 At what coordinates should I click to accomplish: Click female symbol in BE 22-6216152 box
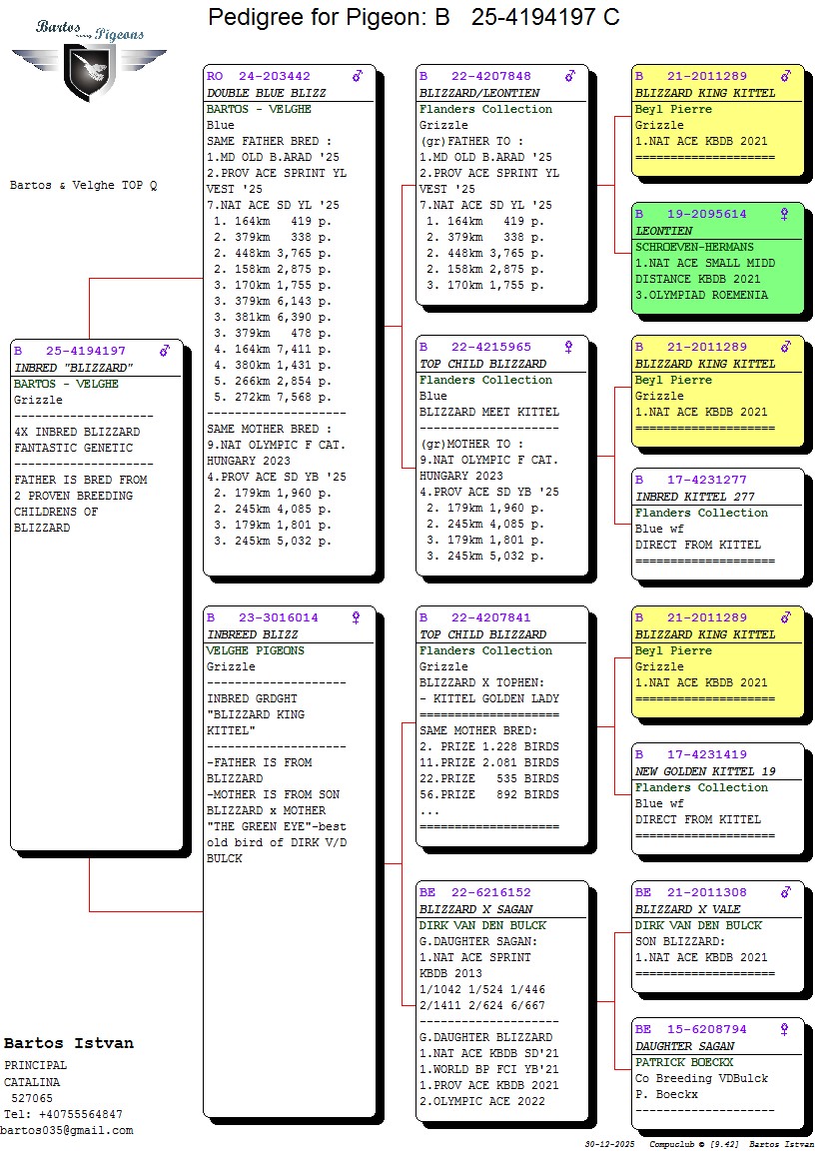569,892
